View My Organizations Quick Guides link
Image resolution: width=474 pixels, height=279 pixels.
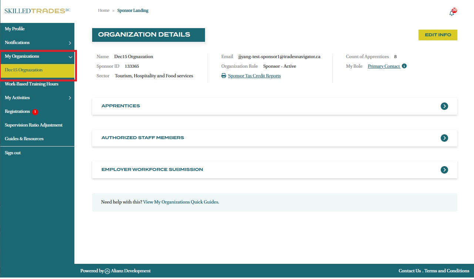181,202
